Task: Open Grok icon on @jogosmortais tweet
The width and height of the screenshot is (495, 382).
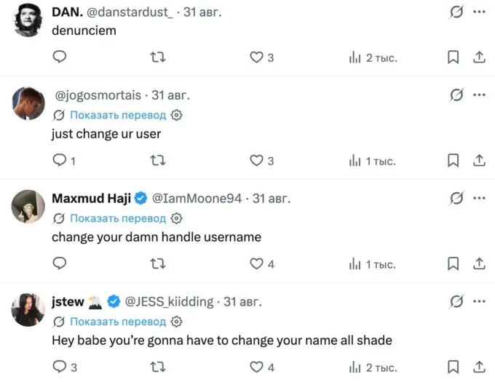Action: tap(456, 95)
